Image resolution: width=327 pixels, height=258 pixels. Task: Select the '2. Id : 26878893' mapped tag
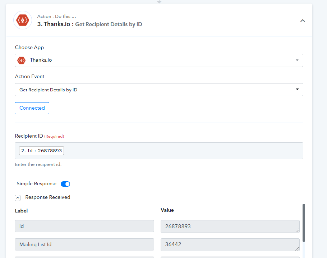(x=41, y=151)
